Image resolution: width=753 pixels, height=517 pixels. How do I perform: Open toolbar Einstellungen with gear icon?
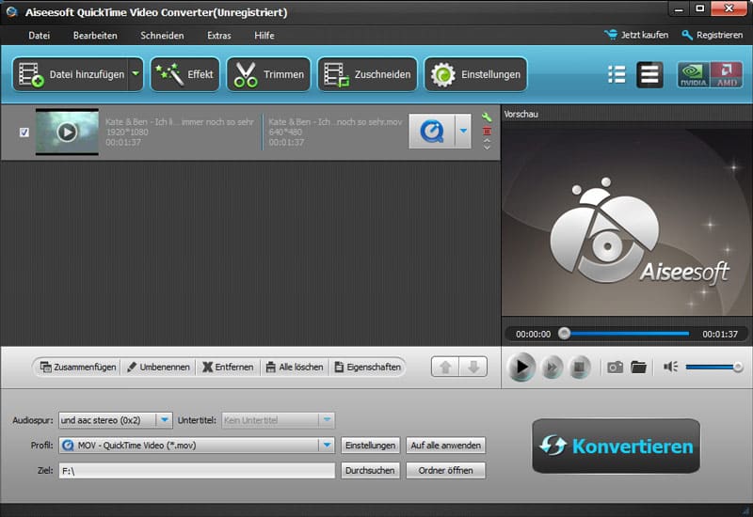click(475, 74)
